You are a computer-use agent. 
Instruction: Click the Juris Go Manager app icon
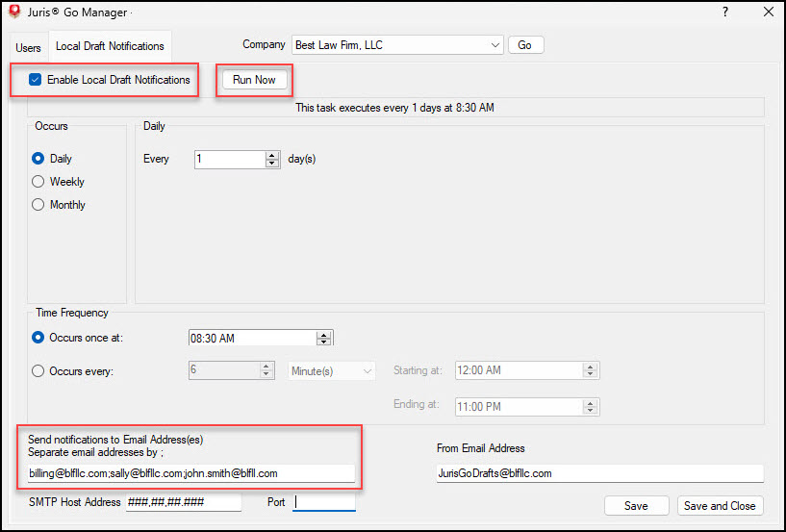[x=14, y=13]
